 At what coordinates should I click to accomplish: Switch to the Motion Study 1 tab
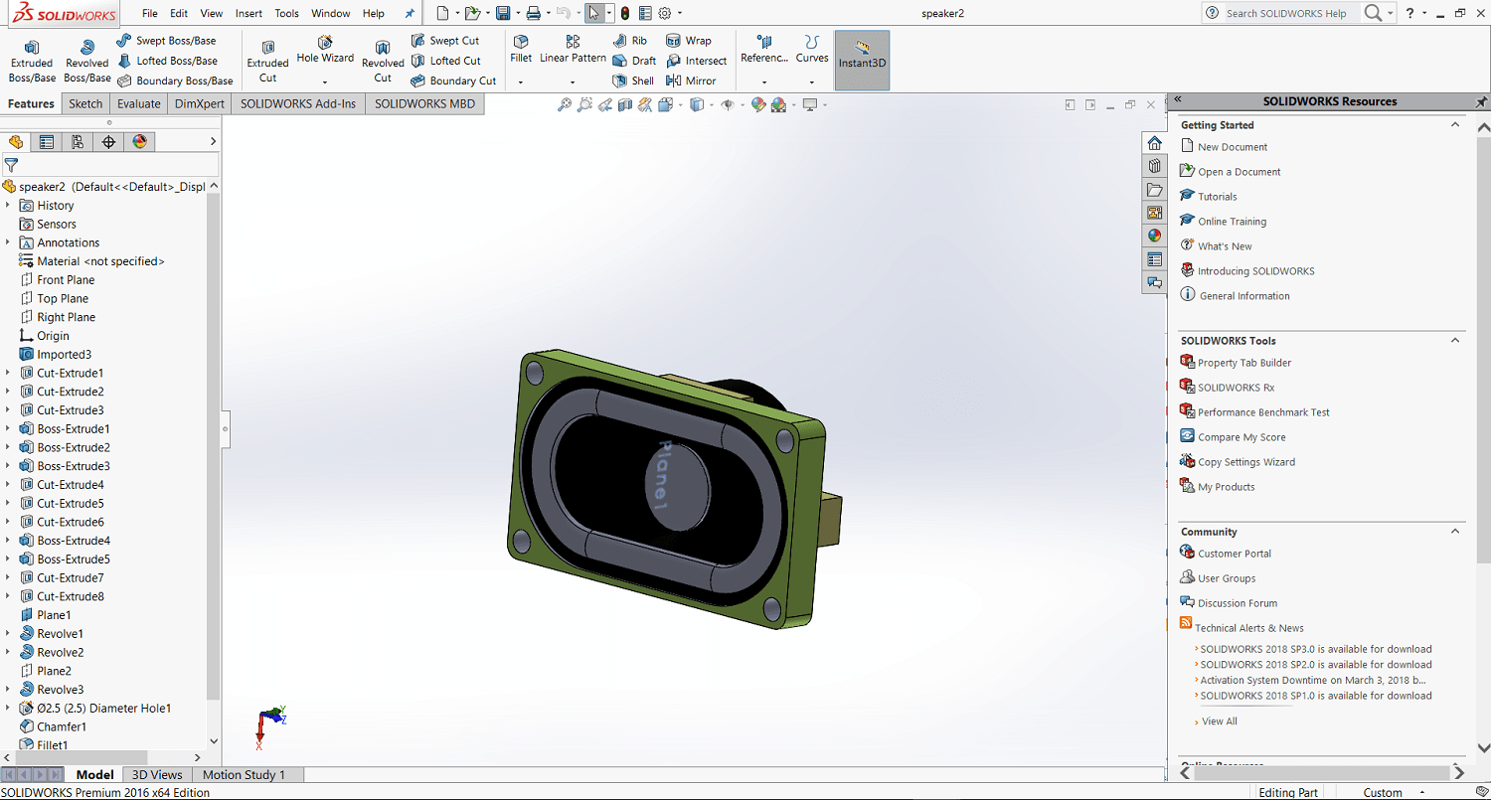(244, 774)
